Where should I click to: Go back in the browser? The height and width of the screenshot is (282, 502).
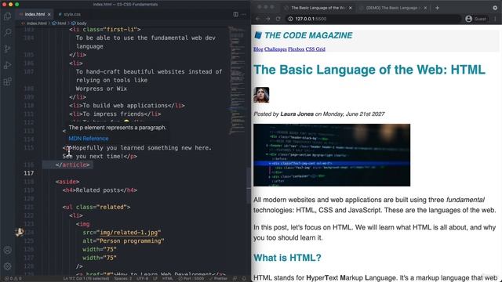(258, 19)
